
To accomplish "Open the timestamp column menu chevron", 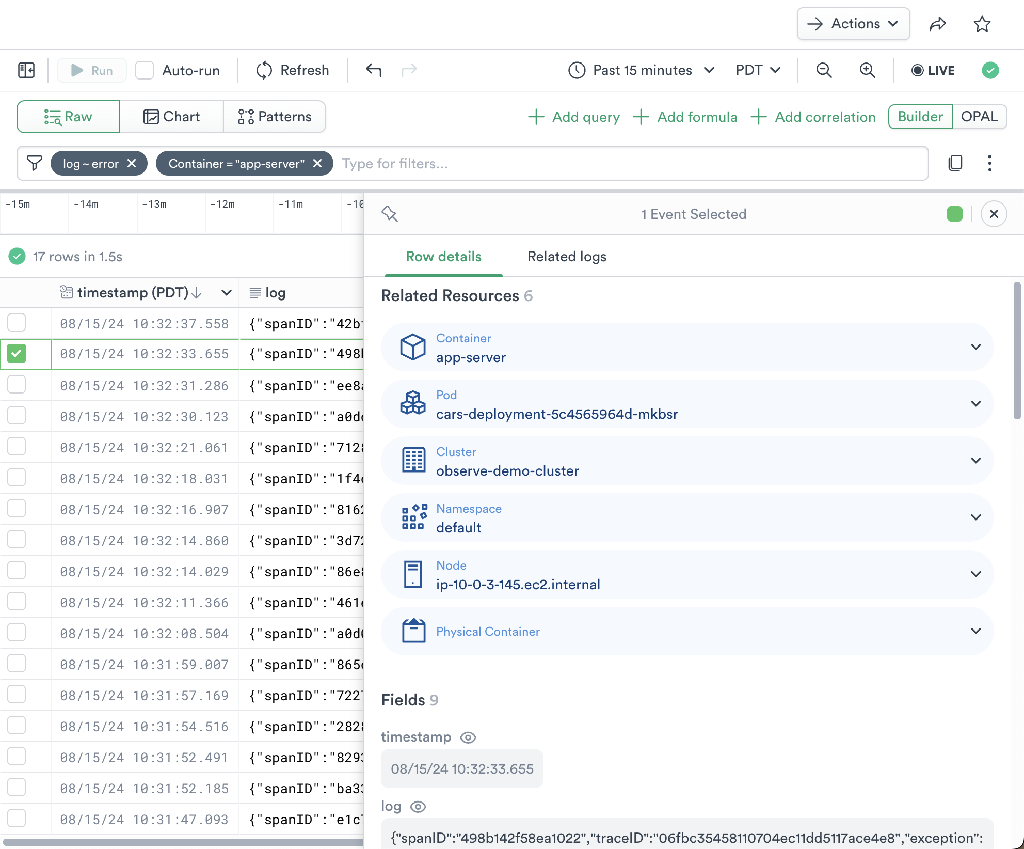I will (226, 293).
